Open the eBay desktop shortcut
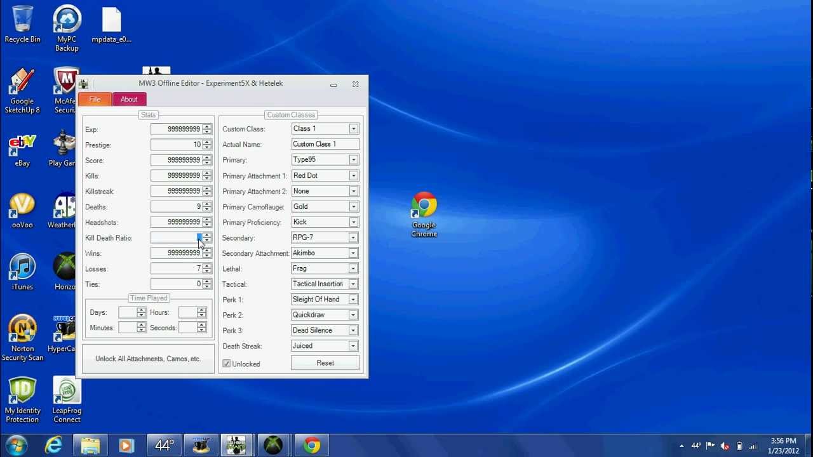This screenshot has width=813, height=457. point(22,150)
